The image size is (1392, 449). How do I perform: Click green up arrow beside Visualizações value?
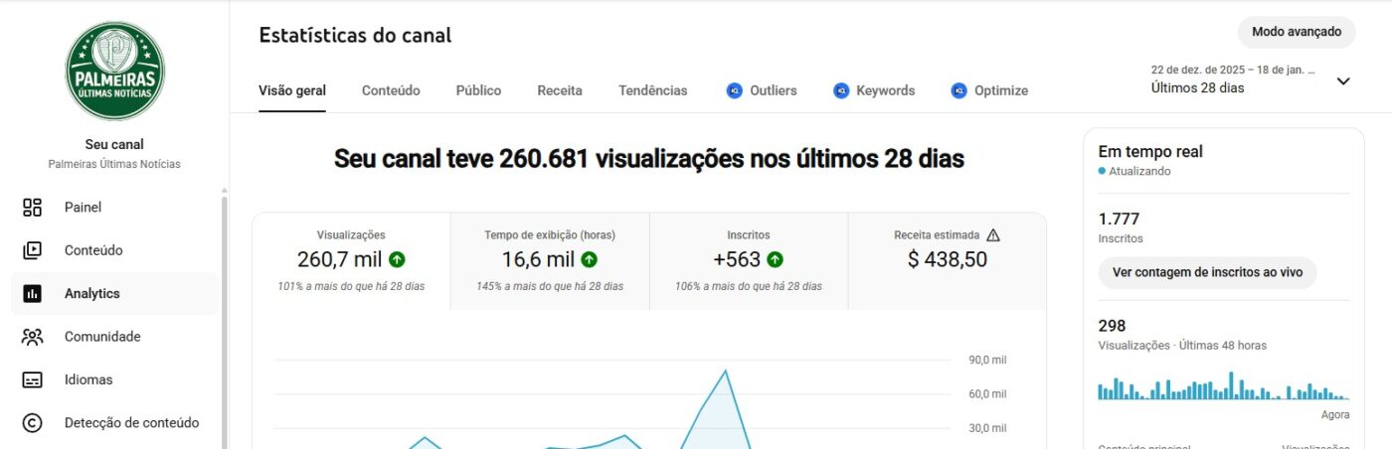click(397, 260)
